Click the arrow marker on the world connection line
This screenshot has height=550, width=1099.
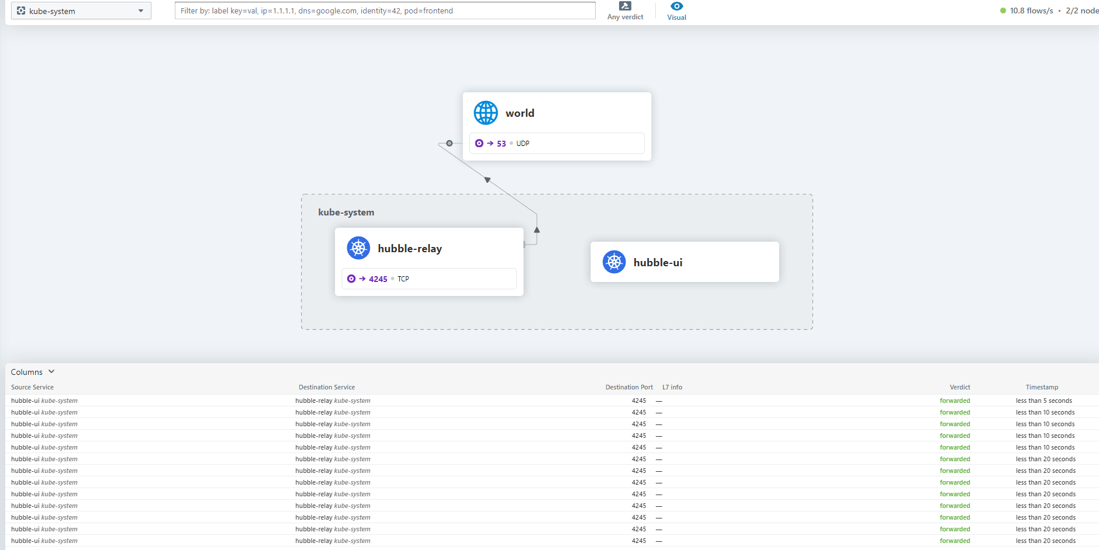pos(488,180)
